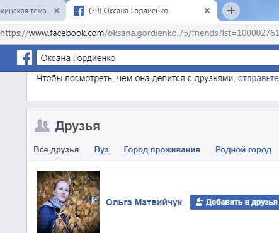Focus the browser address bar with the facebook.com URL
Screen dimensions: 279x233
pyautogui.click(x=139, y=33)
